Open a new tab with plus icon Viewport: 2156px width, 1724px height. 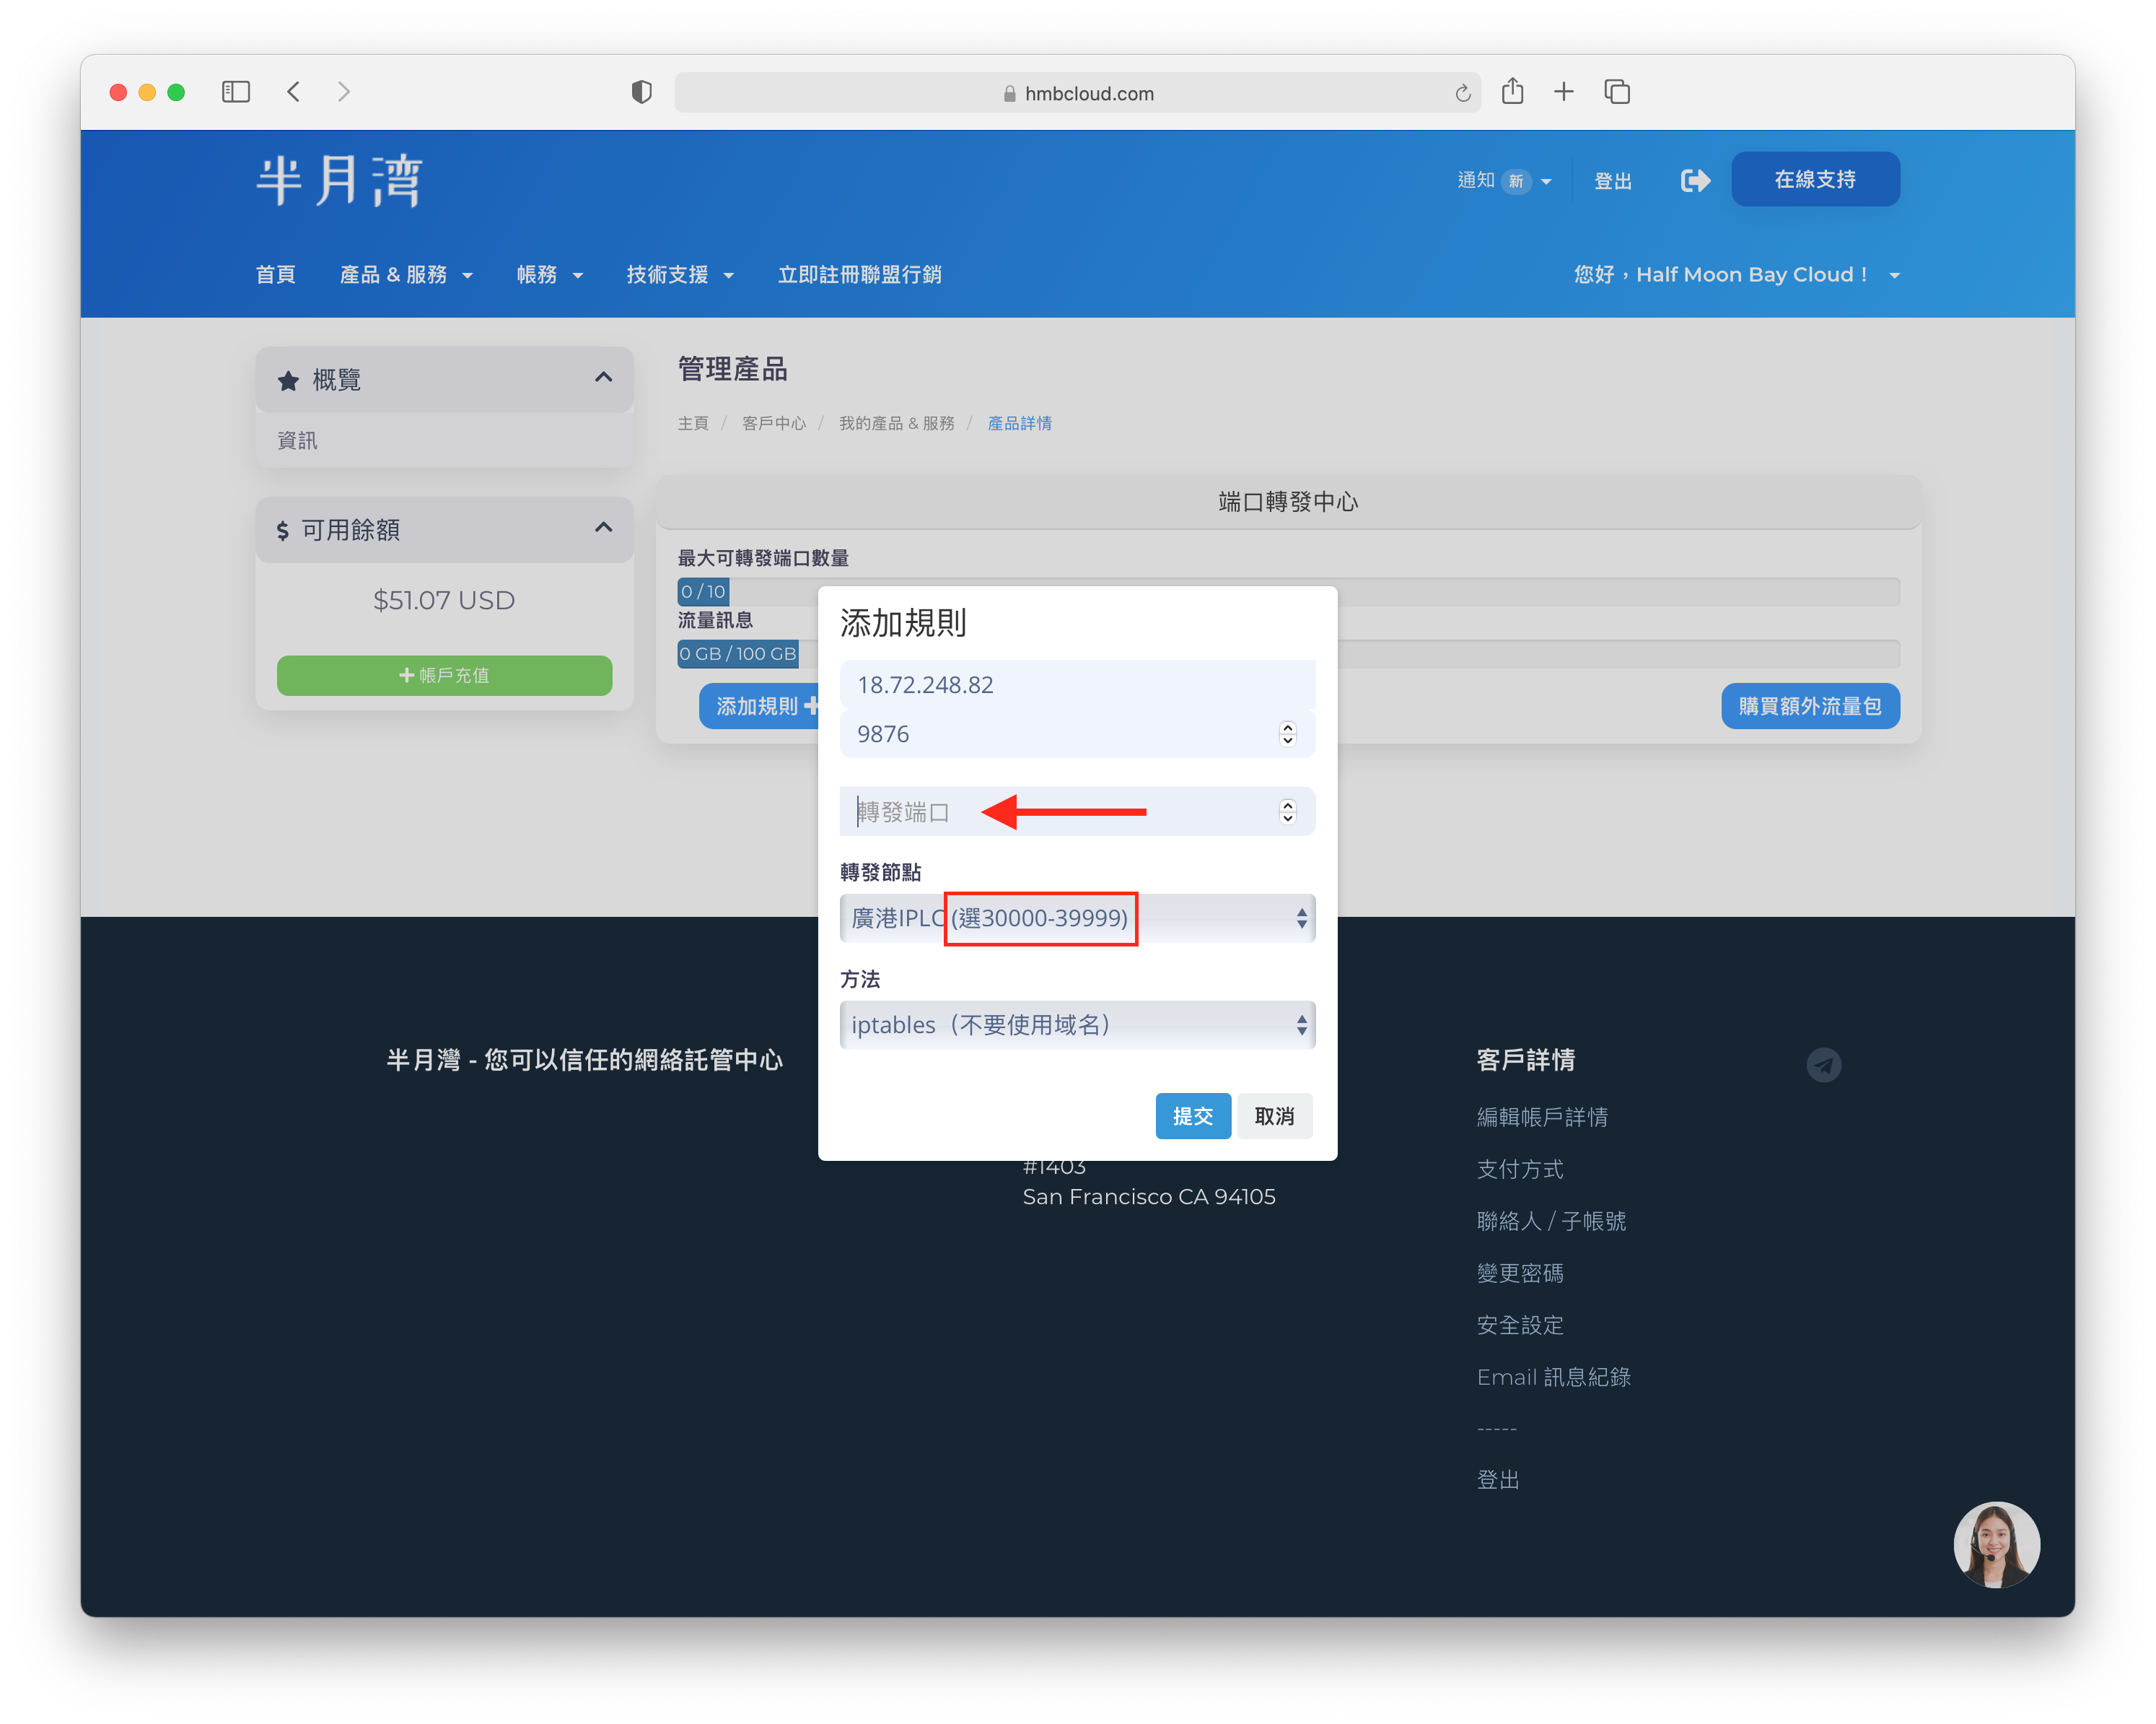1564,92
